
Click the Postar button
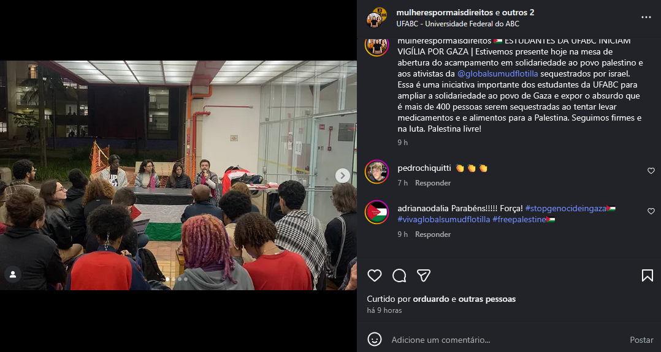pos(641,340)
